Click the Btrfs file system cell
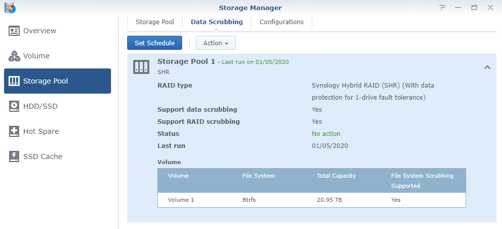This screenshot has width=502, height=229. (x=249, y=200)
